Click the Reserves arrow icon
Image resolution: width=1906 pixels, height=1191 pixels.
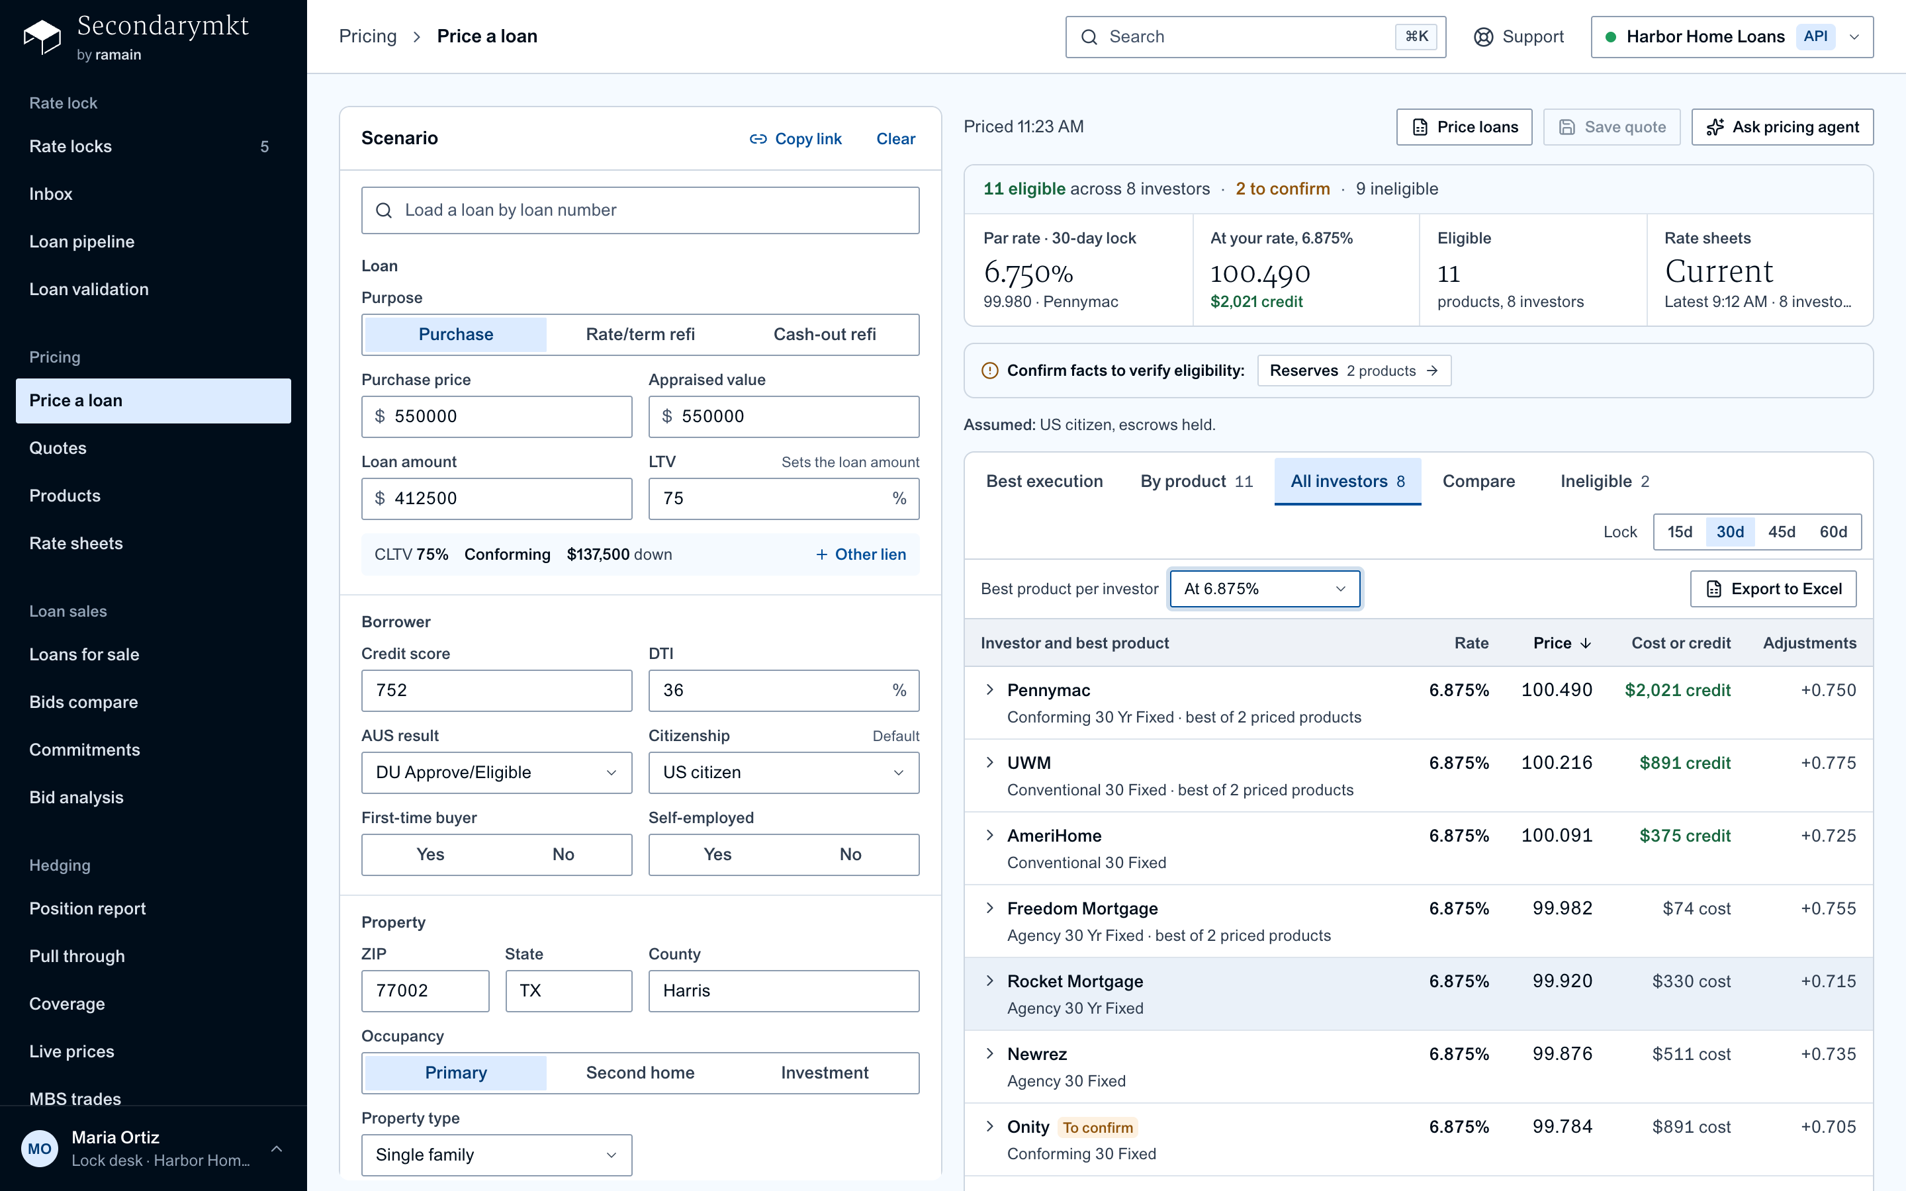point(1432,371)
